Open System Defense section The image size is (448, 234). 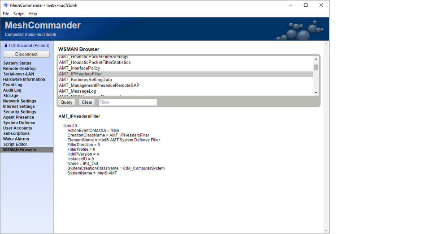pos(19,123)
